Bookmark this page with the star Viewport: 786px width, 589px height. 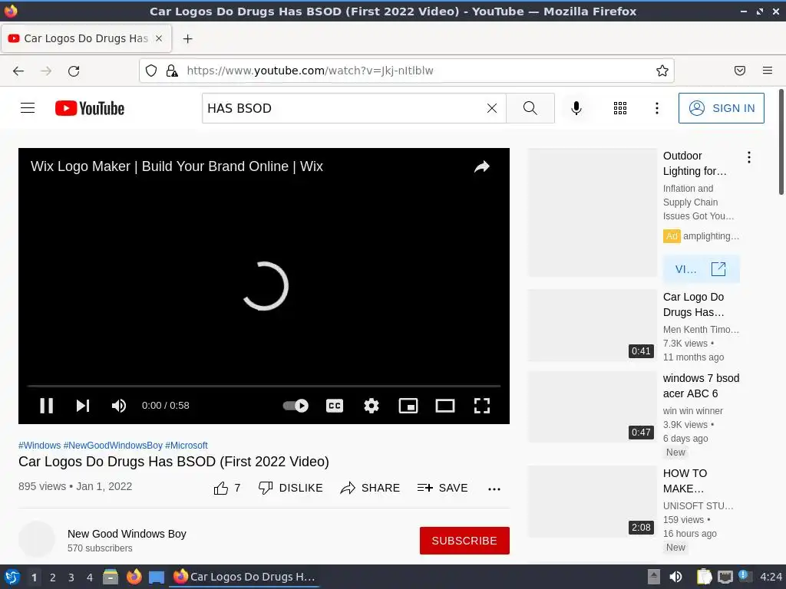click(x=662, y=71)
